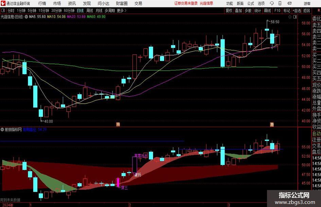Click the 用到未来数据 notice
The image size is (321, 207).
tap(10, 200)
